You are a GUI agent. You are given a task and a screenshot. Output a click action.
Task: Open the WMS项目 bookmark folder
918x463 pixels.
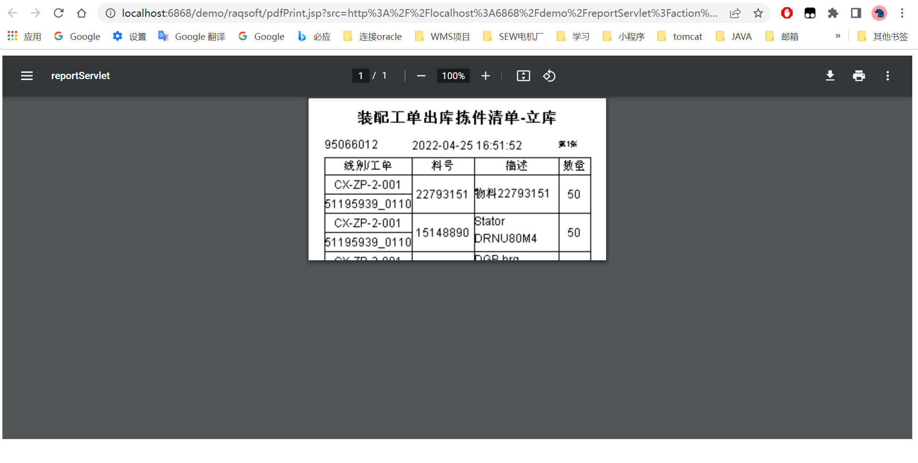[442, 36]
